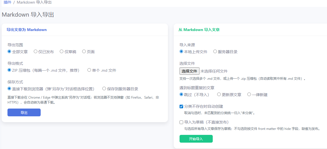
Task: Click the hint 取消勾选时，未匹配到的分类统一归入"未分类"
Action: (x=220, y=113)
